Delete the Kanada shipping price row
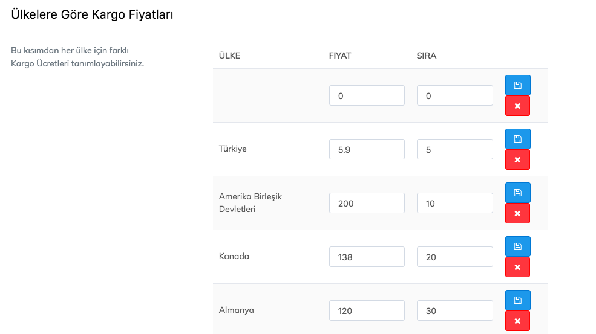 click(517, 267)
